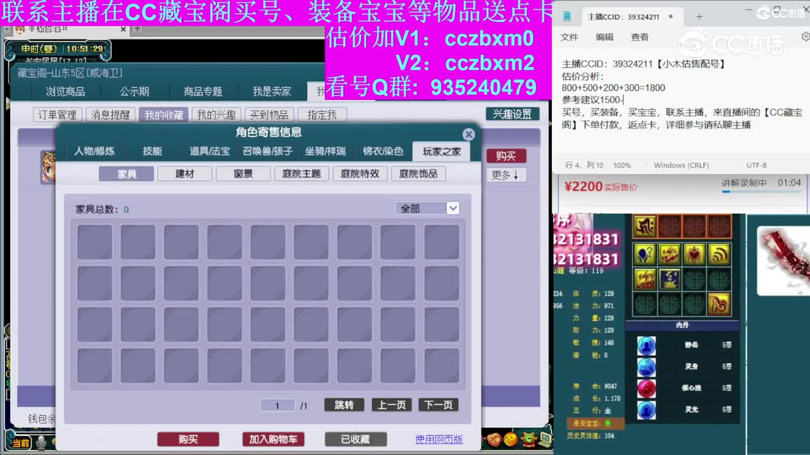
Task: Click the 兴趣设置 button
Action: 513,114
